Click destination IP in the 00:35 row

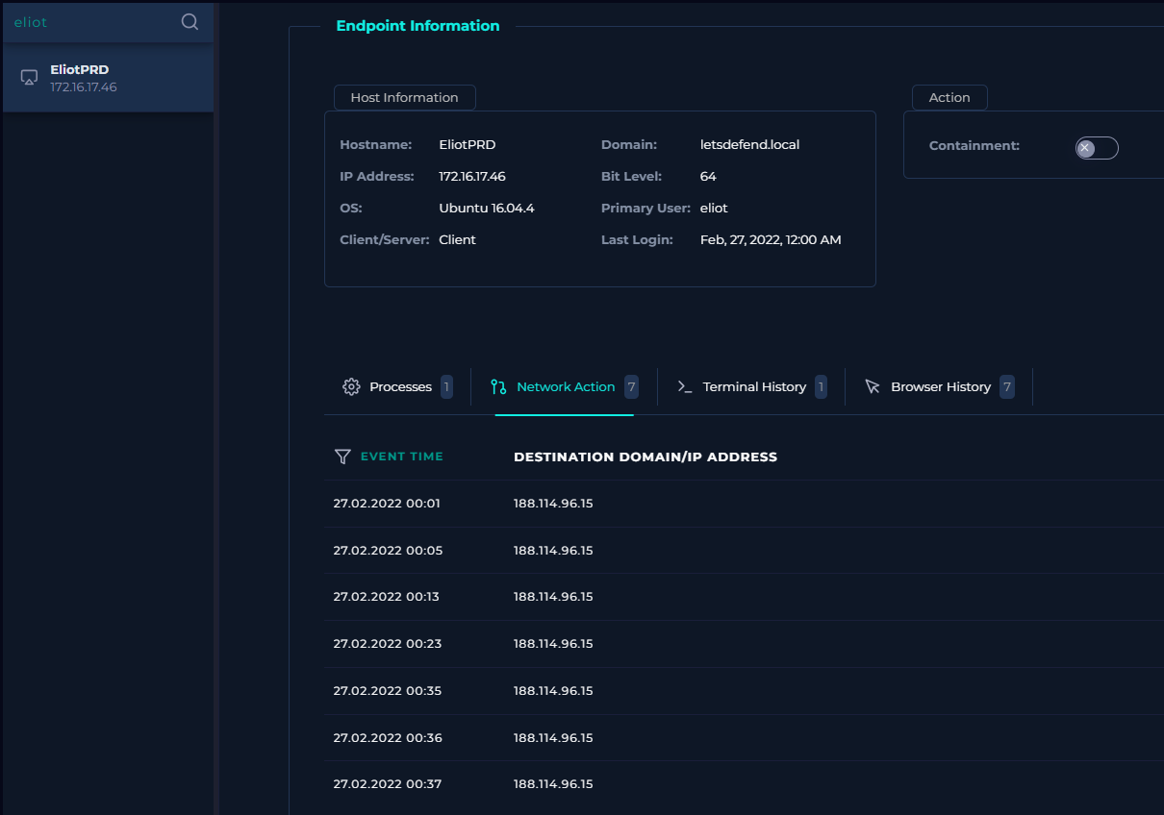553,690
